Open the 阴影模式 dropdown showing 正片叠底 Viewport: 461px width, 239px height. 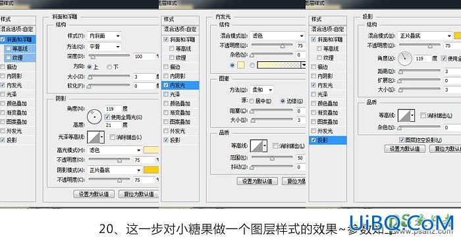(115, 171)
